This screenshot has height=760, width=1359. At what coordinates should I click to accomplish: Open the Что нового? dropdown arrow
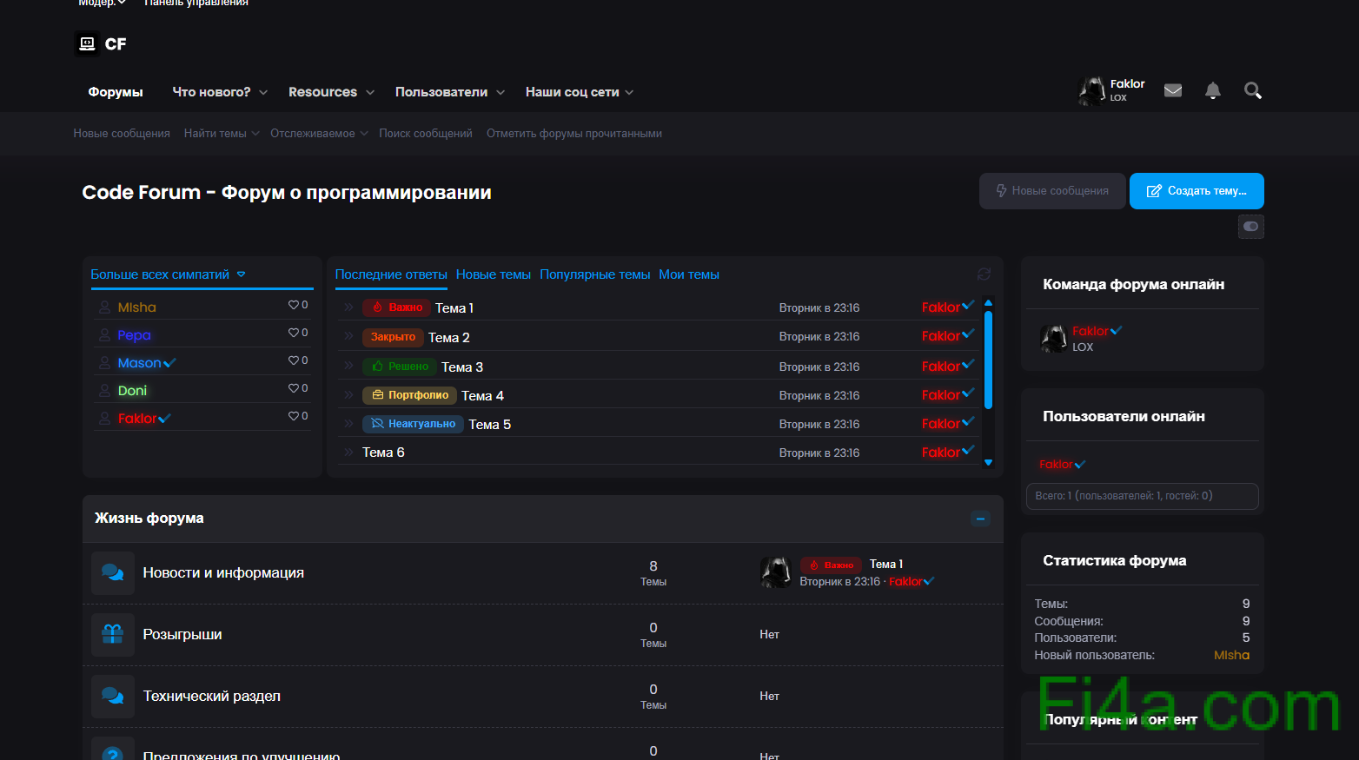[263, 93]
